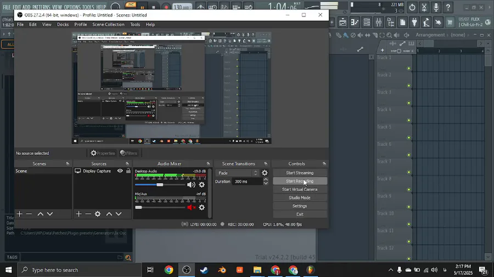The image size is (494, 277).
Task: Open the SLIDE options dot in playlist
Action: tap(412, 51)
